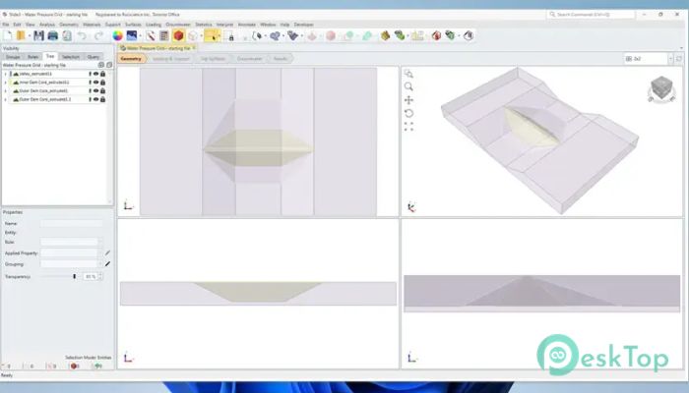The image size is (689, 393).
Task: Print the model with printer icon
Action: click(53, 35)
